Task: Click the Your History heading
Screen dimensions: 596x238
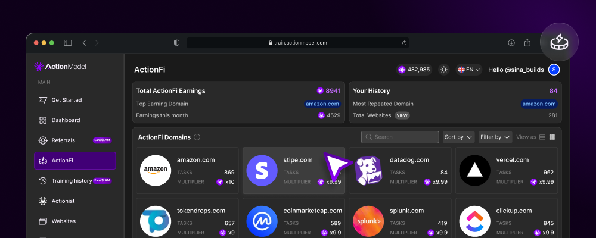Action: coord(371,90)
